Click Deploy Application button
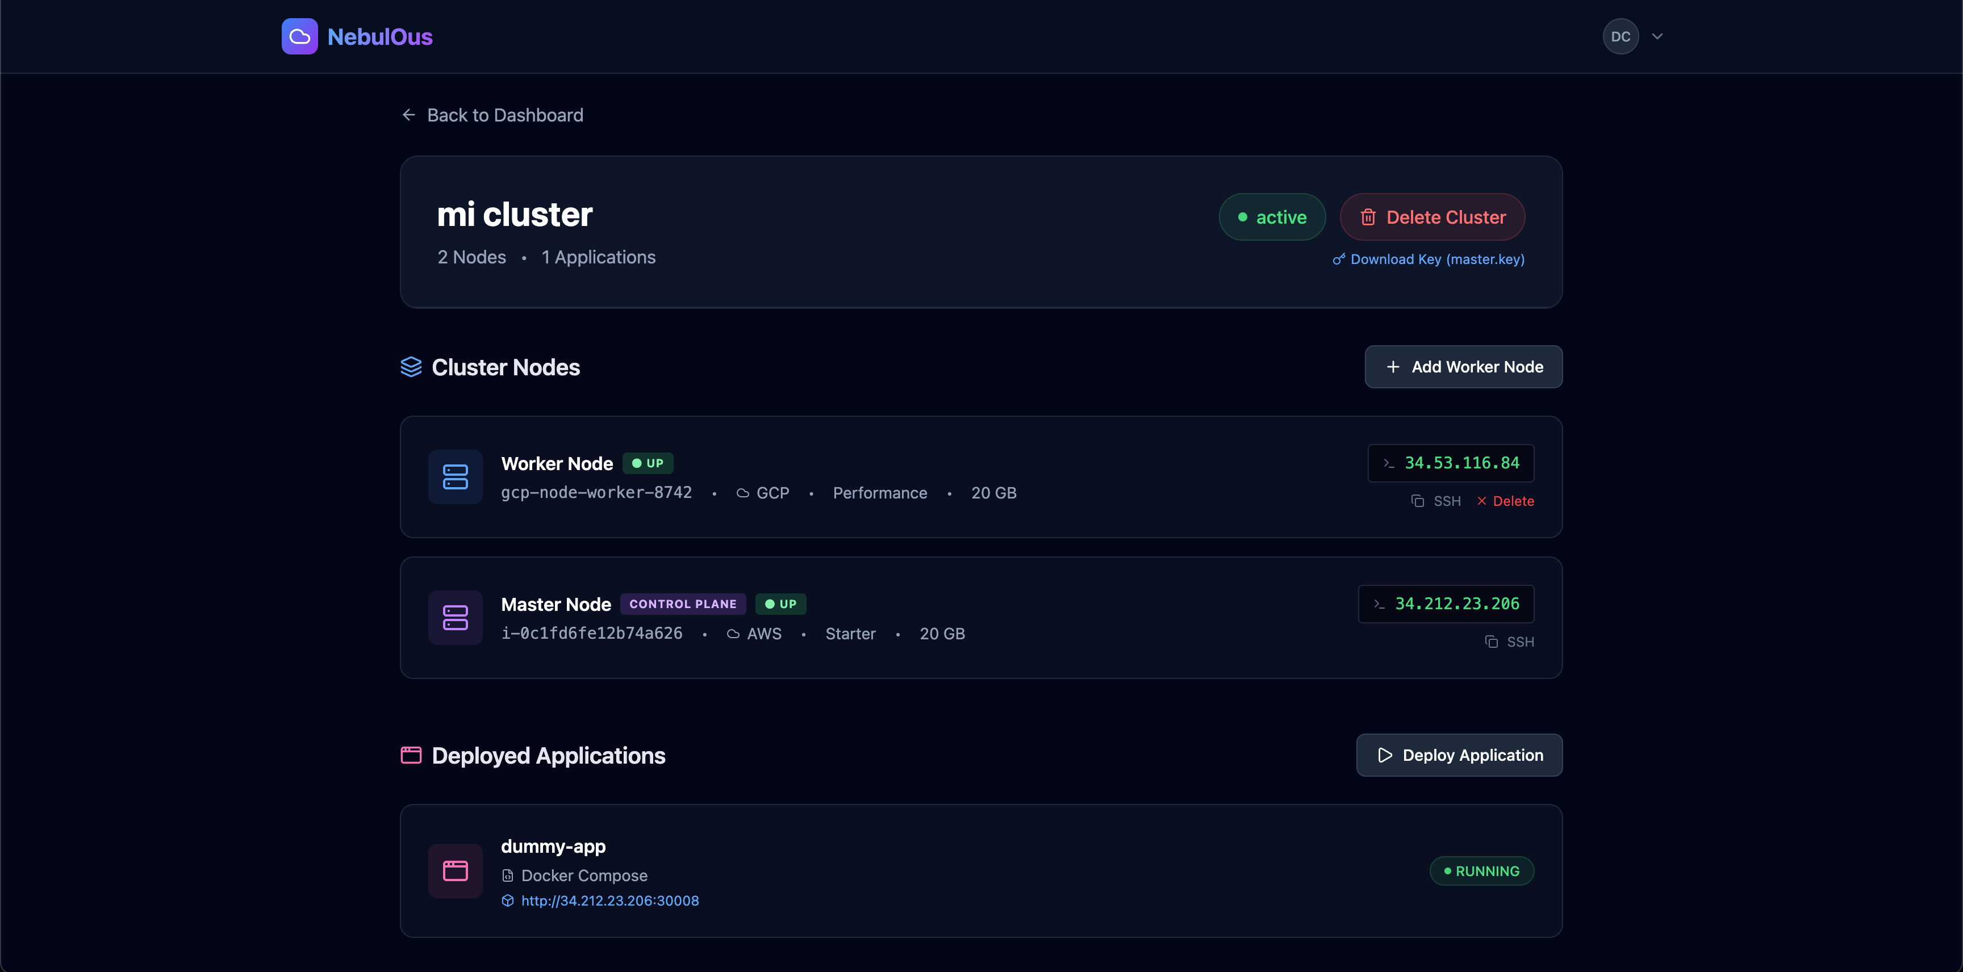1963x972 pixels. [x=1459, y=756]
